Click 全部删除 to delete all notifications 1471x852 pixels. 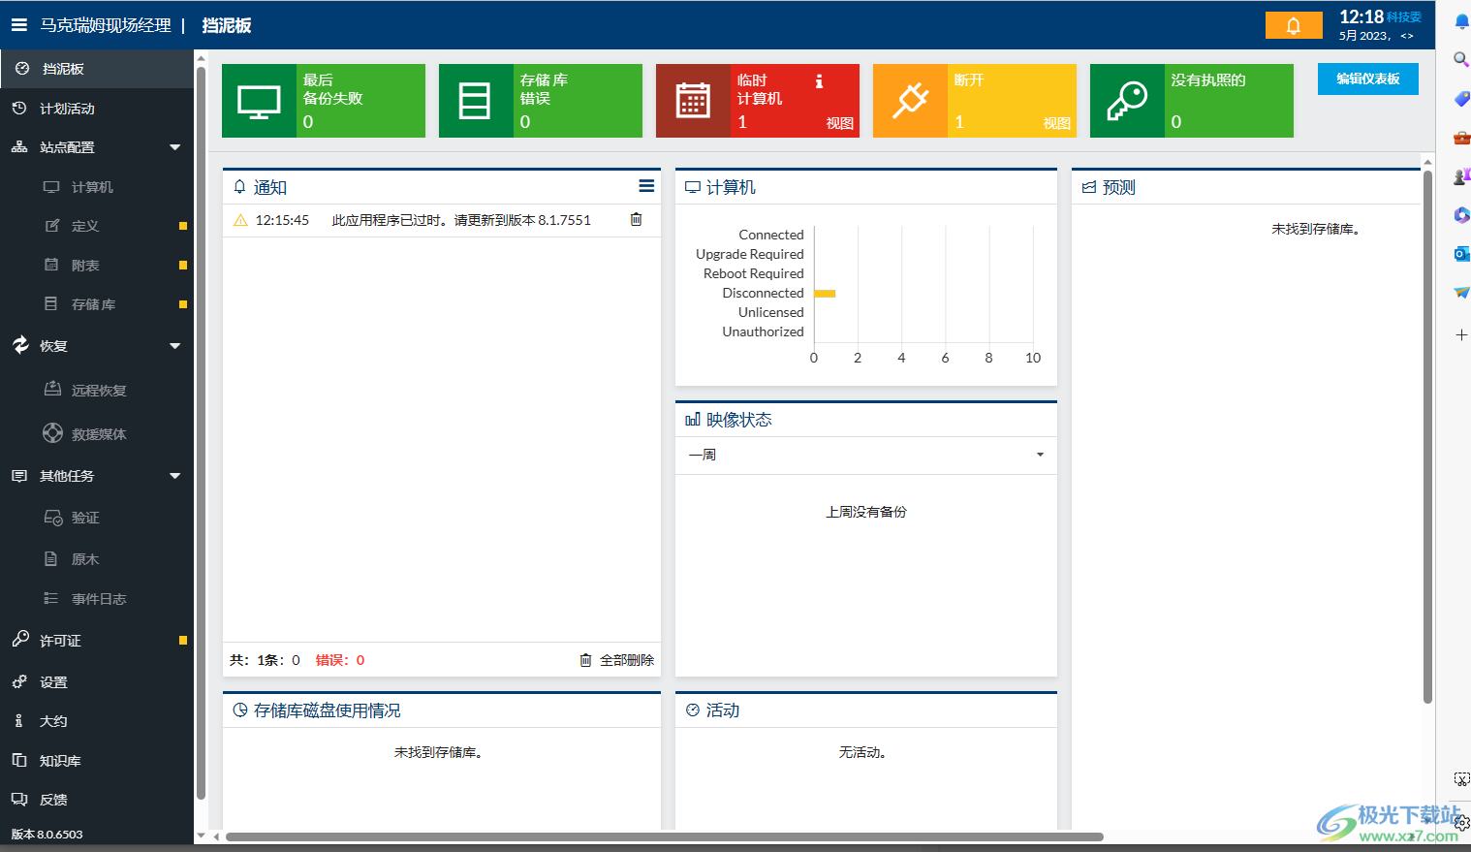617,660
